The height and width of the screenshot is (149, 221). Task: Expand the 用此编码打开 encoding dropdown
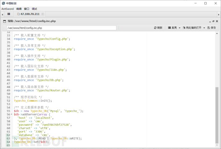[194, 28]
